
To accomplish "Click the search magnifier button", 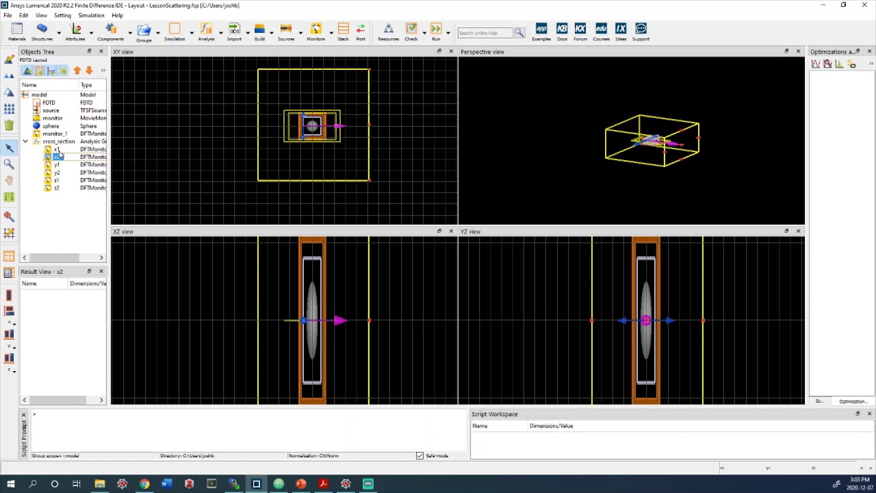I will pyautogui.click(x=519, y=33).
